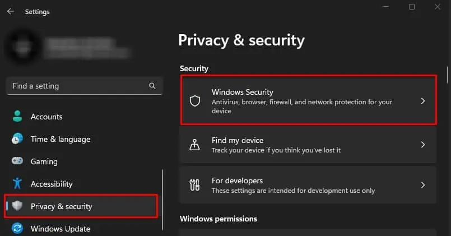Click the Find my device icon
451x236 pixels.
coord(195,145)
